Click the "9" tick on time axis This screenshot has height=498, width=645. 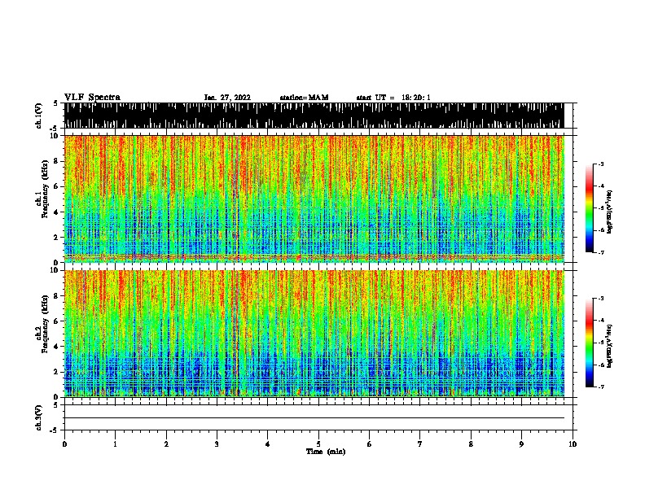(521, 444)
